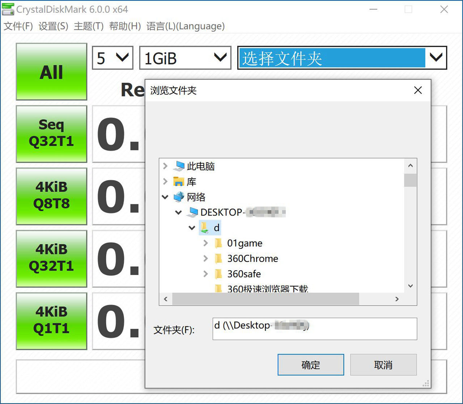
Task: Expand the 此电脑 tree node
Action: point(165,166)
